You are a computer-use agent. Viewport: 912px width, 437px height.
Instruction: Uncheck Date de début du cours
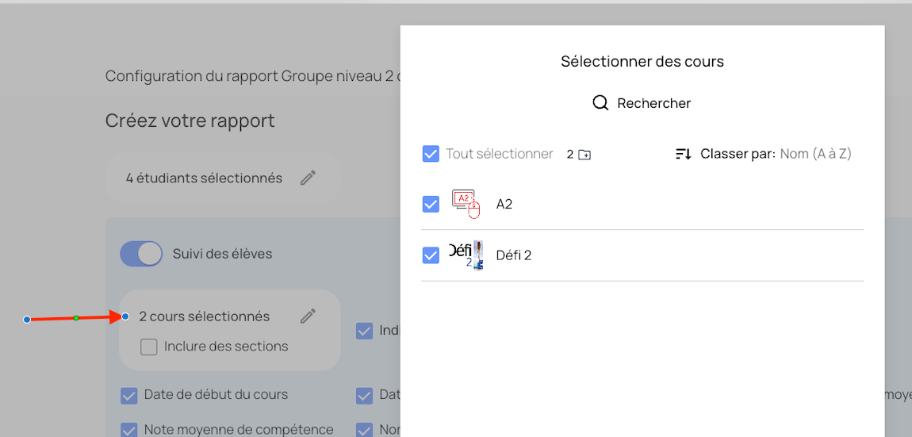click(128, 395)
